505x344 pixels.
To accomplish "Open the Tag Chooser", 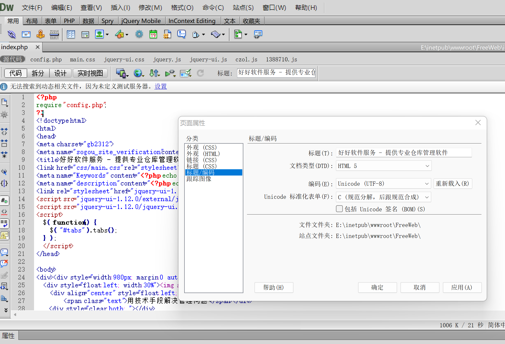I will pyautogui.click(x=258, y=34).
